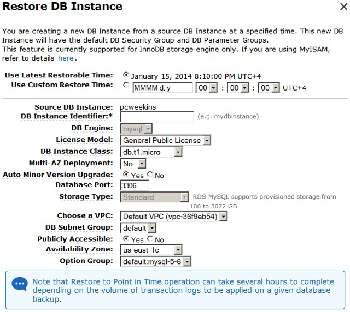Close the Restore DB Instance dialog
This screenshot has width=350, height=312.
pyautogui.click(x=344, y=7)
